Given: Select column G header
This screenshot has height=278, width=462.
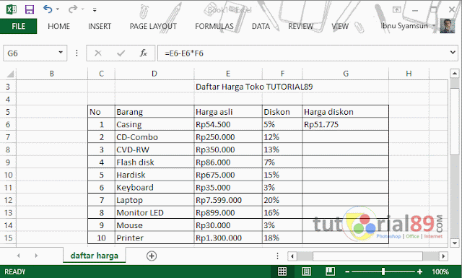Looking at the screenshot, I should pyautogui.click(x=346, y=74).
